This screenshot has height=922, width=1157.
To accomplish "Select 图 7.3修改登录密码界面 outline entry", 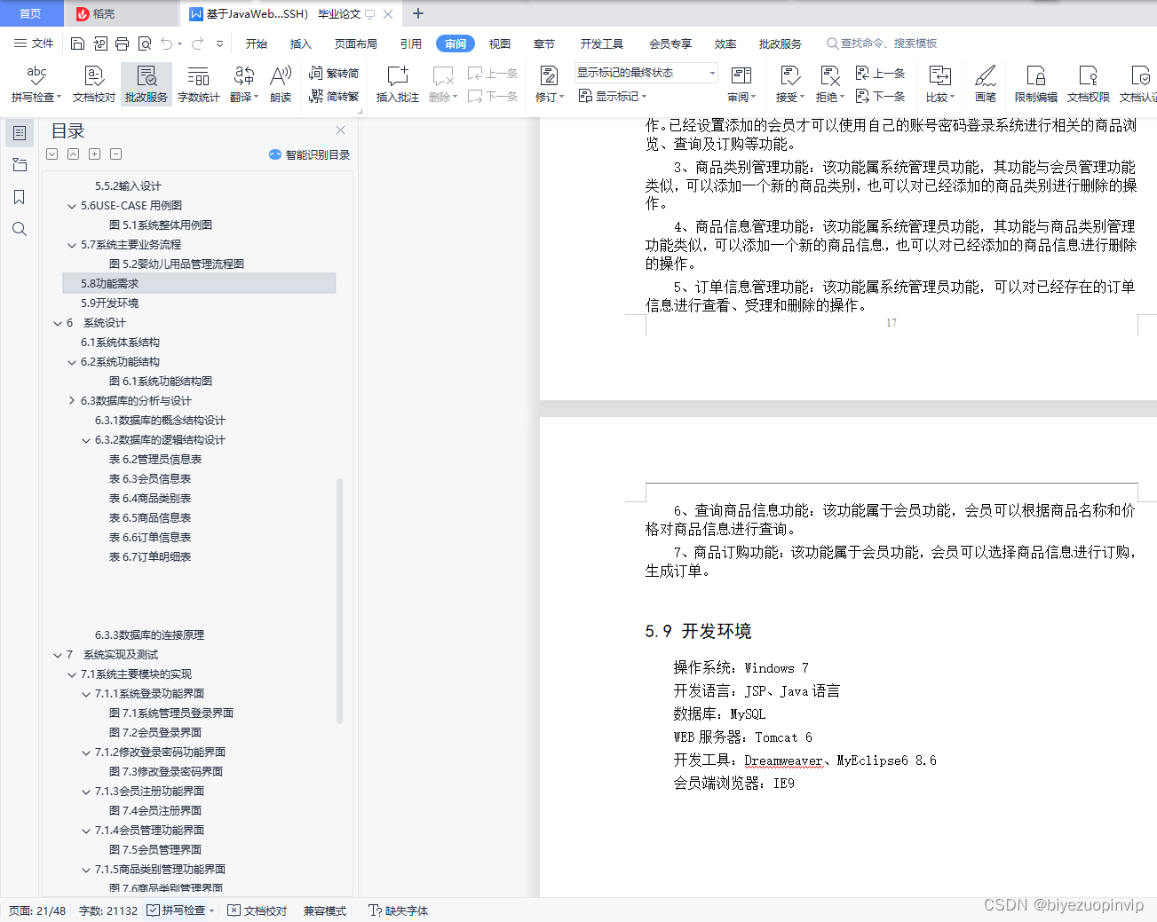I will pyautogui.click(x=166, y=772).
